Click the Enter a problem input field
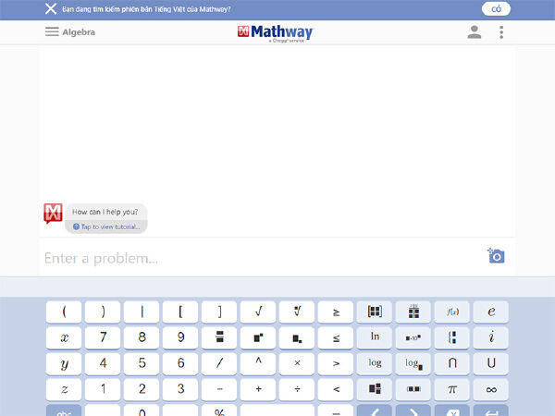The height and width of the screenshot is (416, 555). [x=262, y=258]
